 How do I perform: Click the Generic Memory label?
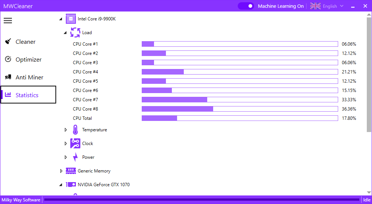94,171
